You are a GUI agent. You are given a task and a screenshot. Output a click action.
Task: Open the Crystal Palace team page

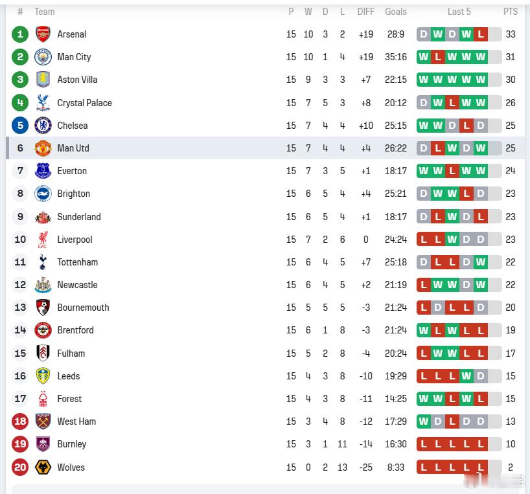point(84,103)
